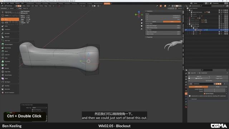Toggle X-ray in viewport header
This screenshot has height=129, width=229.
coord(172,6)
